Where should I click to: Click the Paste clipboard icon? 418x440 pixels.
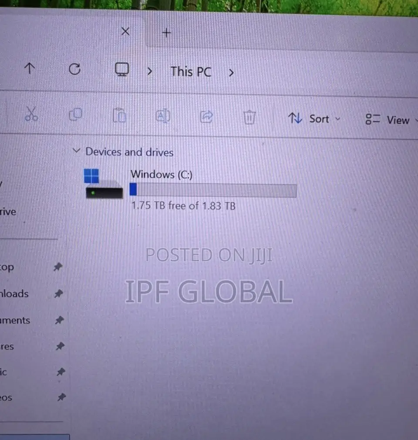tap(119, 115)
